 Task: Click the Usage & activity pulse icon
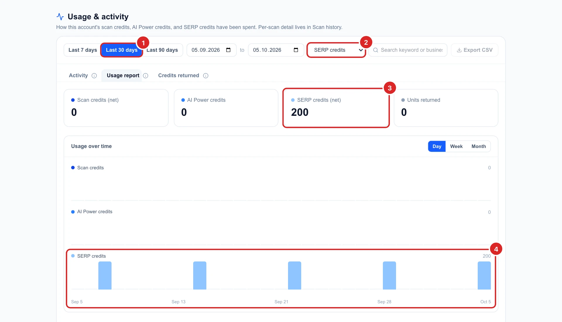[x=60, y=17]
